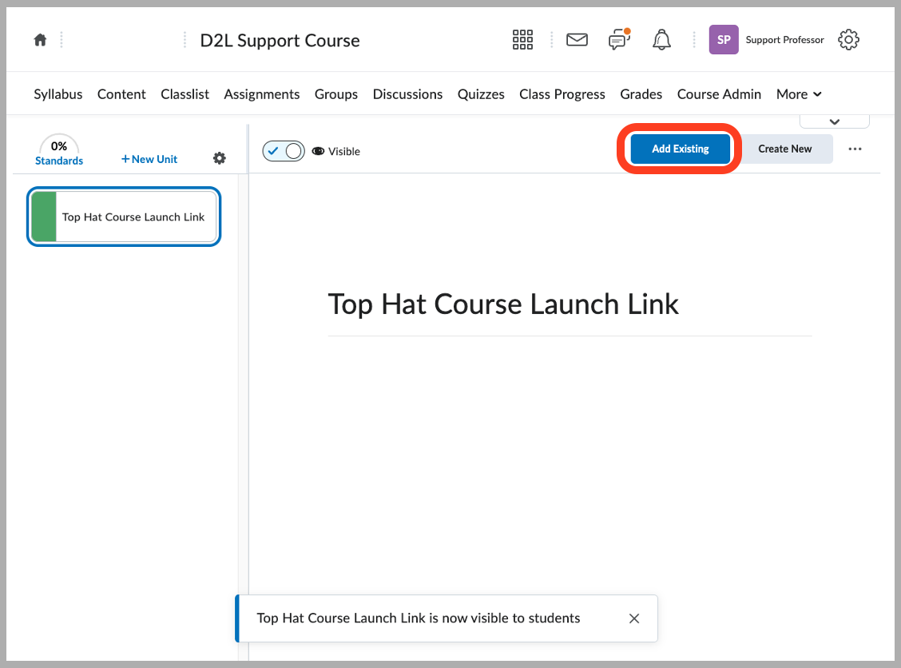Open the notifications bell icon
Viewport: 901px width, 668px height.
661,39
